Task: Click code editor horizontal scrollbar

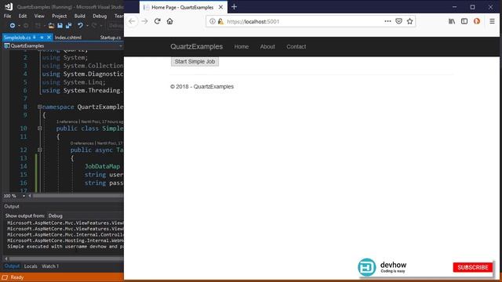Action: 78,196
